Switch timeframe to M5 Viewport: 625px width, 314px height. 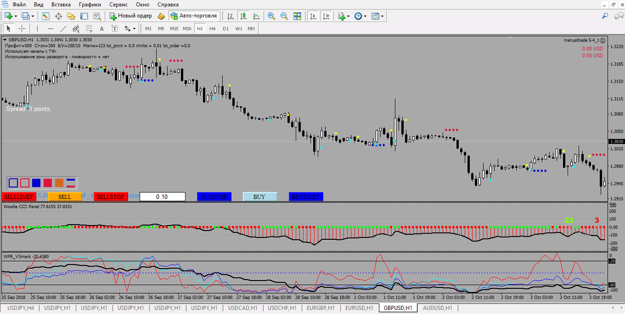click(x=161, y=28)
